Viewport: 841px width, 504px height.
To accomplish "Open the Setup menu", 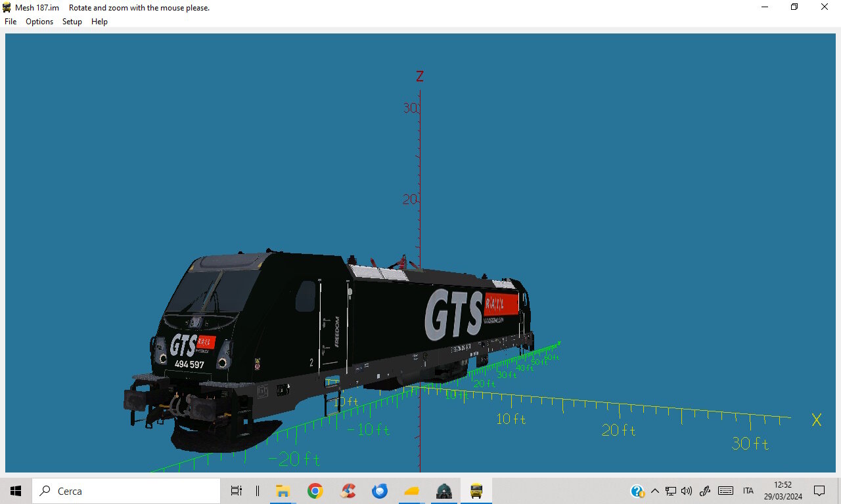I will [x=72, y=22].
